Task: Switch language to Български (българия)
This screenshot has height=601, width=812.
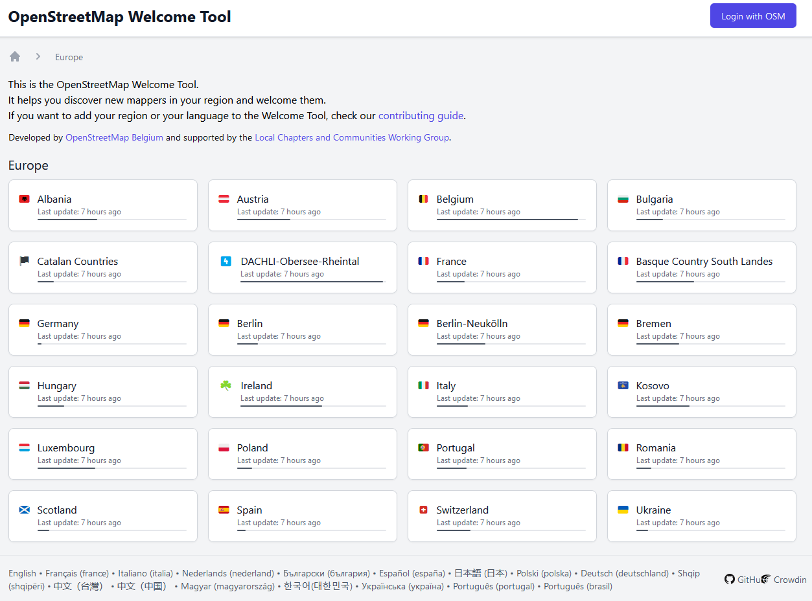Action: (327, 573)
